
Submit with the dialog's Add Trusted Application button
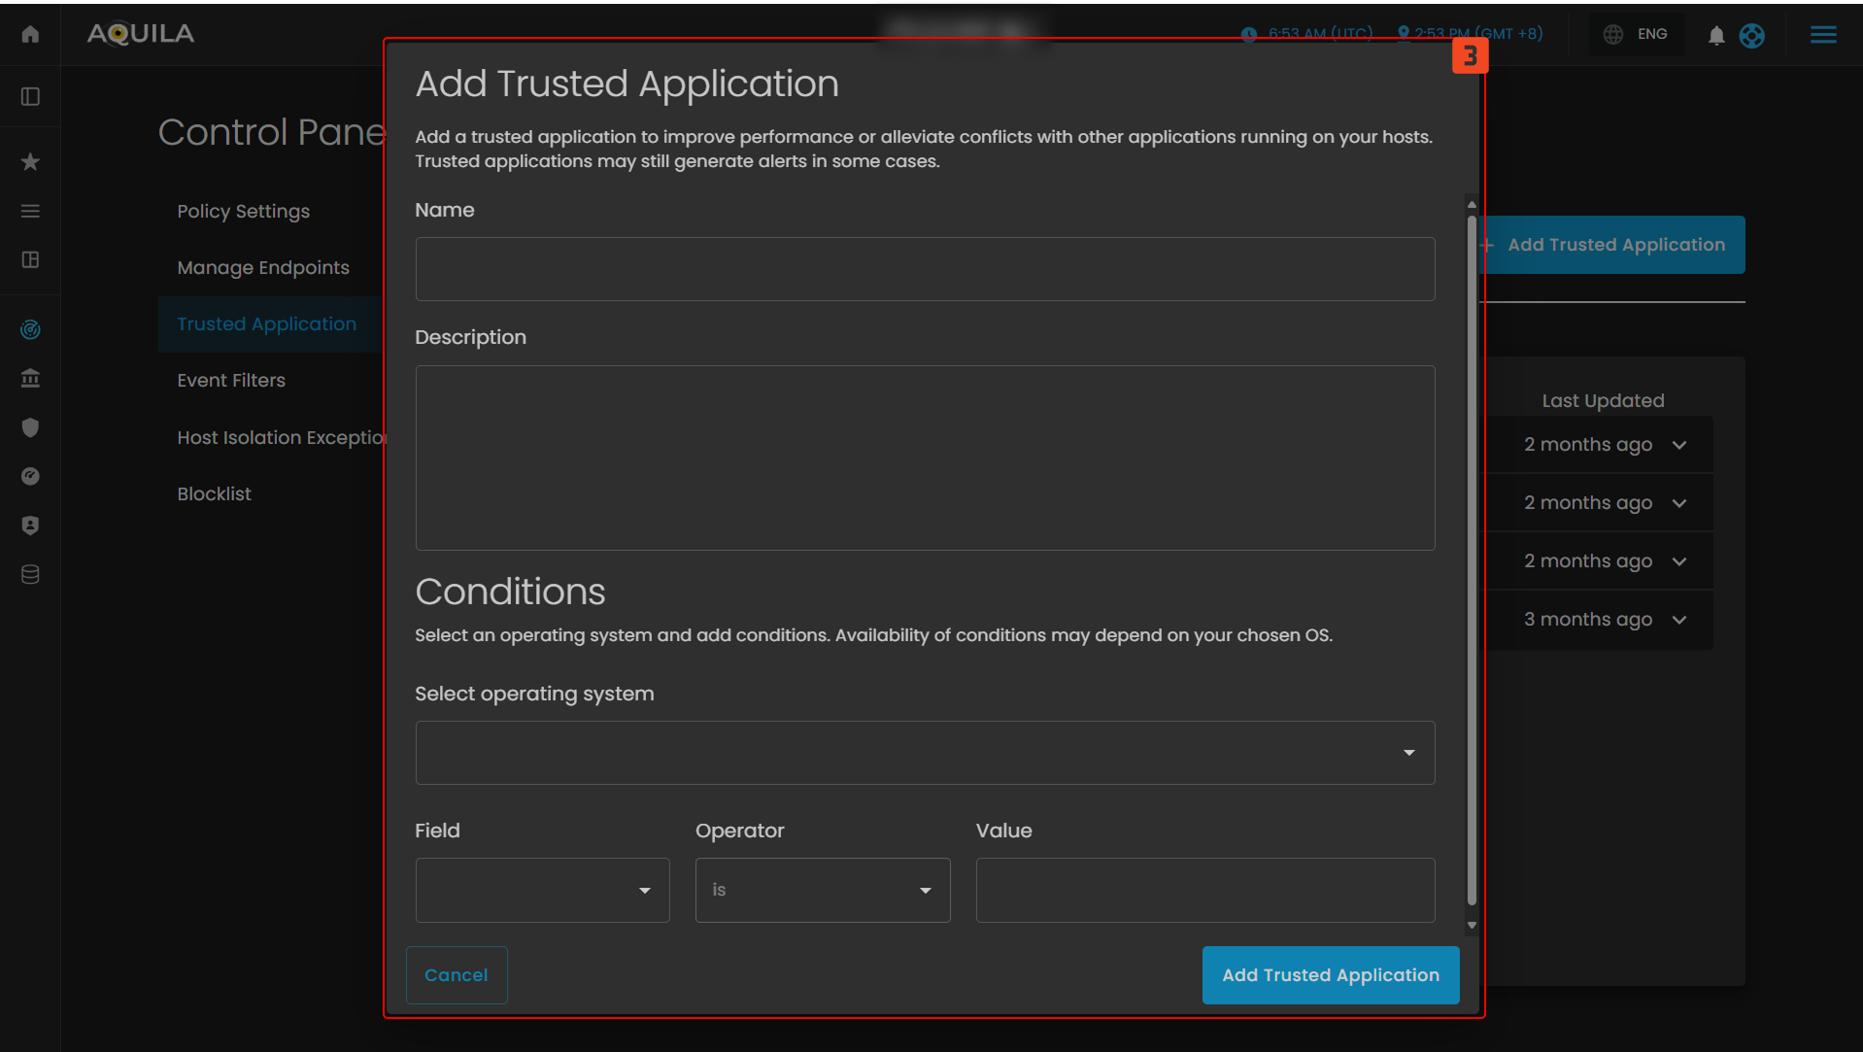(1330, 974)
